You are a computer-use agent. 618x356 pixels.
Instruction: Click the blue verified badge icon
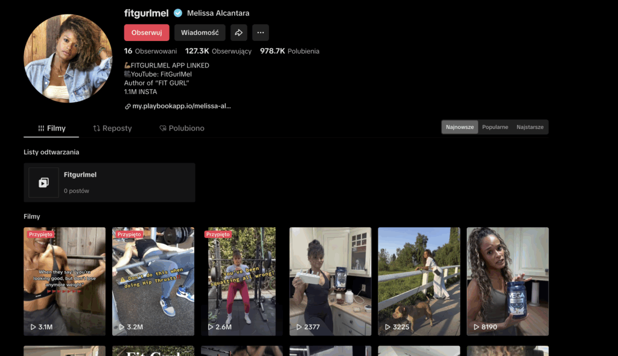click(x=178, y=13)
